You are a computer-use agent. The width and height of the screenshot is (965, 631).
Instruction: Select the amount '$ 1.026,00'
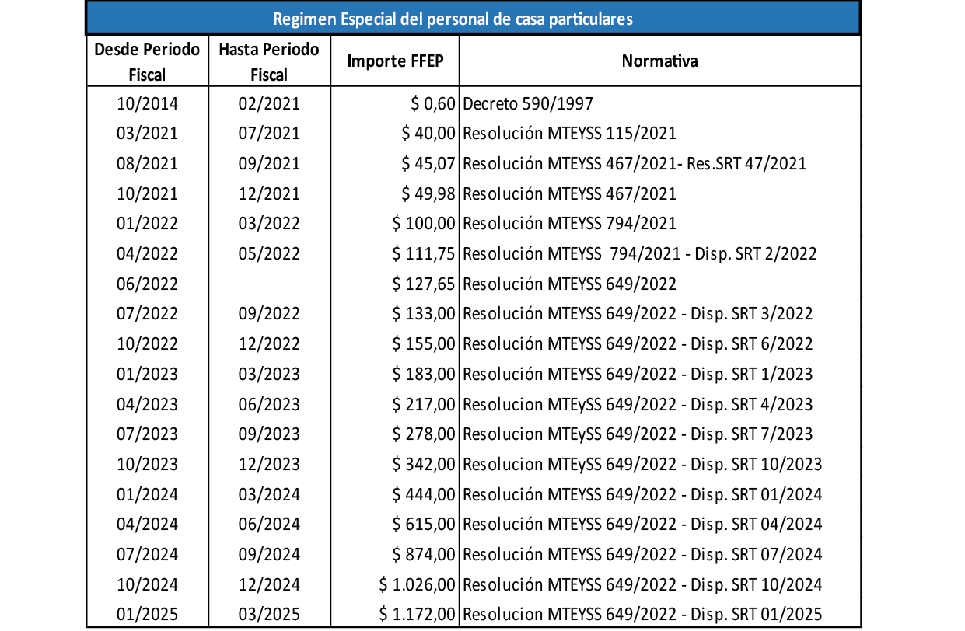tap(418, 584)
